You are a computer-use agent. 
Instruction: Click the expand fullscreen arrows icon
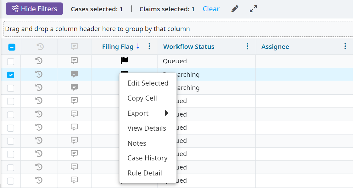coord(253,9)
